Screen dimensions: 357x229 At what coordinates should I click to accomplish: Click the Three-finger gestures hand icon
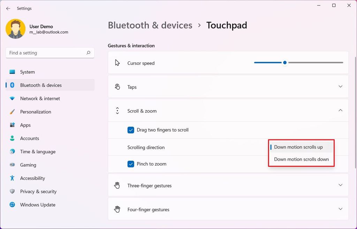click(x=117, y=185)
